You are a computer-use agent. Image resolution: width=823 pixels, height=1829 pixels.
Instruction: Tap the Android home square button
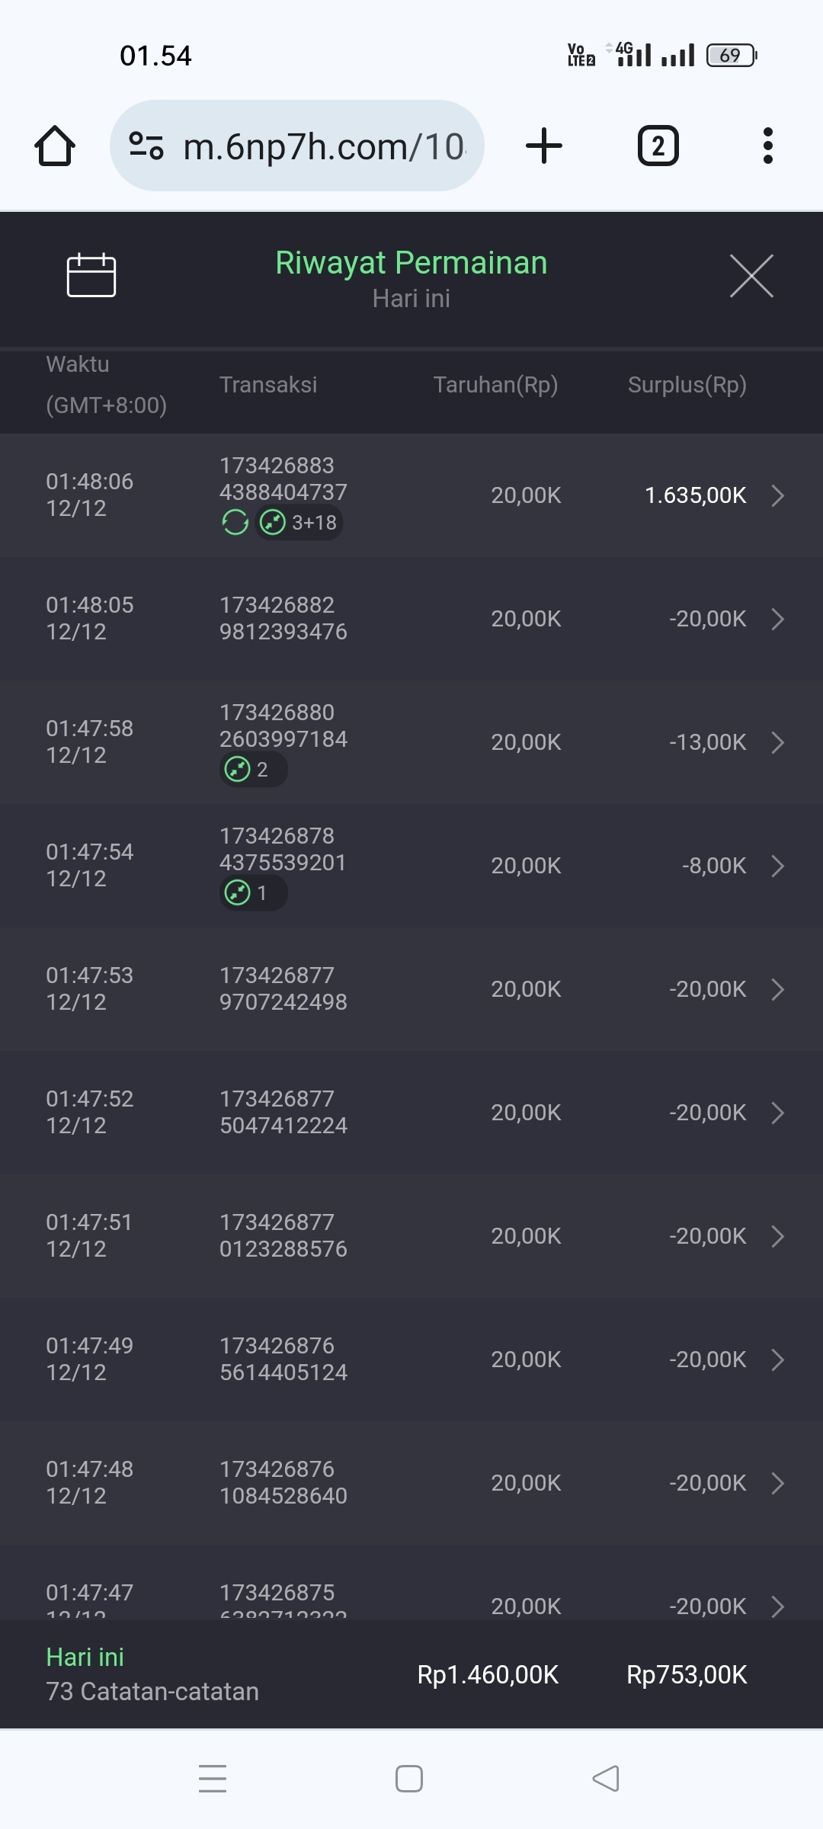click(409, 1779)
